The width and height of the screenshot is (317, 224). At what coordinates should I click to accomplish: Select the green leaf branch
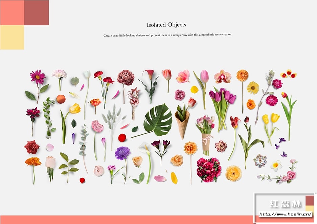[68, 167]
